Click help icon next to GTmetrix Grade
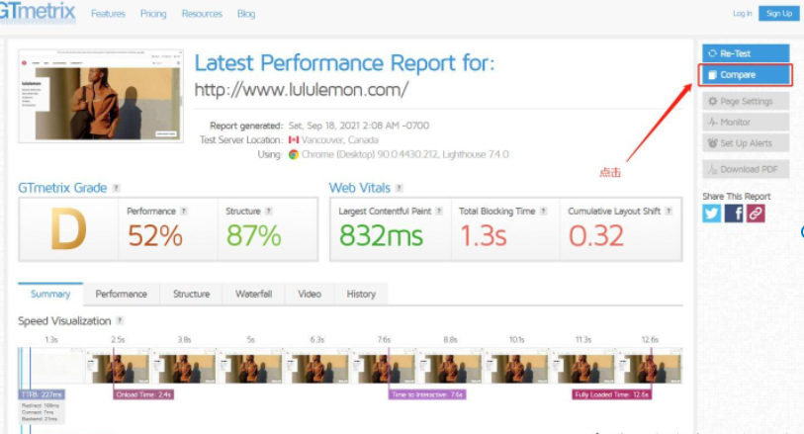The image size is (804, 434). coord(117,188)
